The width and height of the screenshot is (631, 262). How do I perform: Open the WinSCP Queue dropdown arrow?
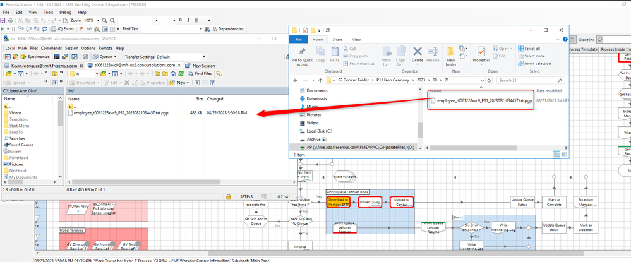(115, 57)
